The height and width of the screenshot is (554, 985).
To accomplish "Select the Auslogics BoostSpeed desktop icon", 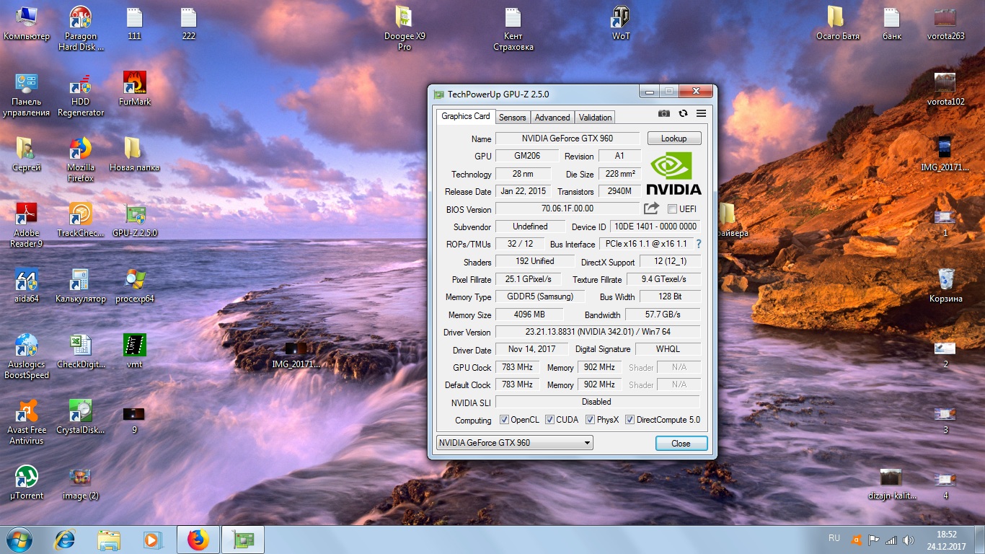I will click(27, 356).
